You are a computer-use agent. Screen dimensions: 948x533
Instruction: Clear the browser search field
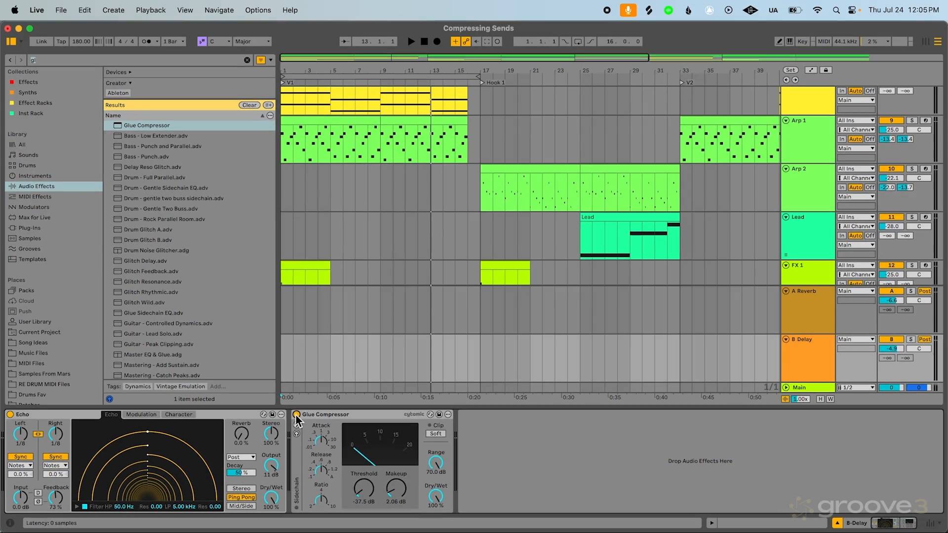247,60
